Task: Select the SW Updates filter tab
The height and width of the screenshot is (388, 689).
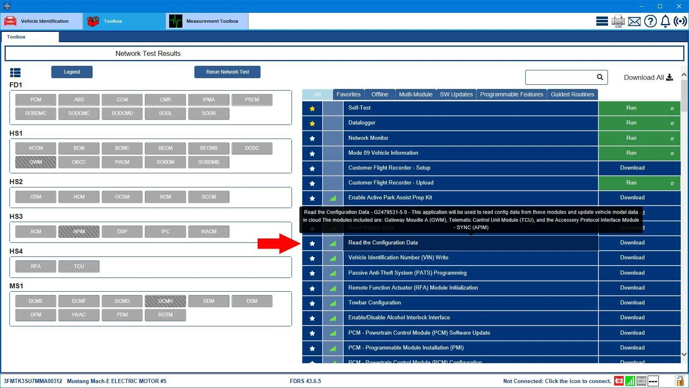Action: [x=456, y=94]
